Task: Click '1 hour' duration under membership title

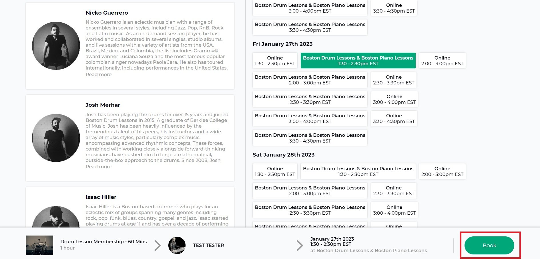Action: 67,248
